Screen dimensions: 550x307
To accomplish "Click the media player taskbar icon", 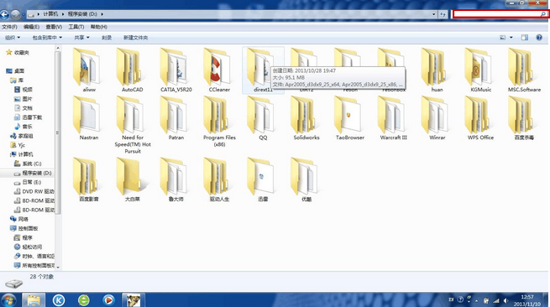I will [x=108, y=300].
